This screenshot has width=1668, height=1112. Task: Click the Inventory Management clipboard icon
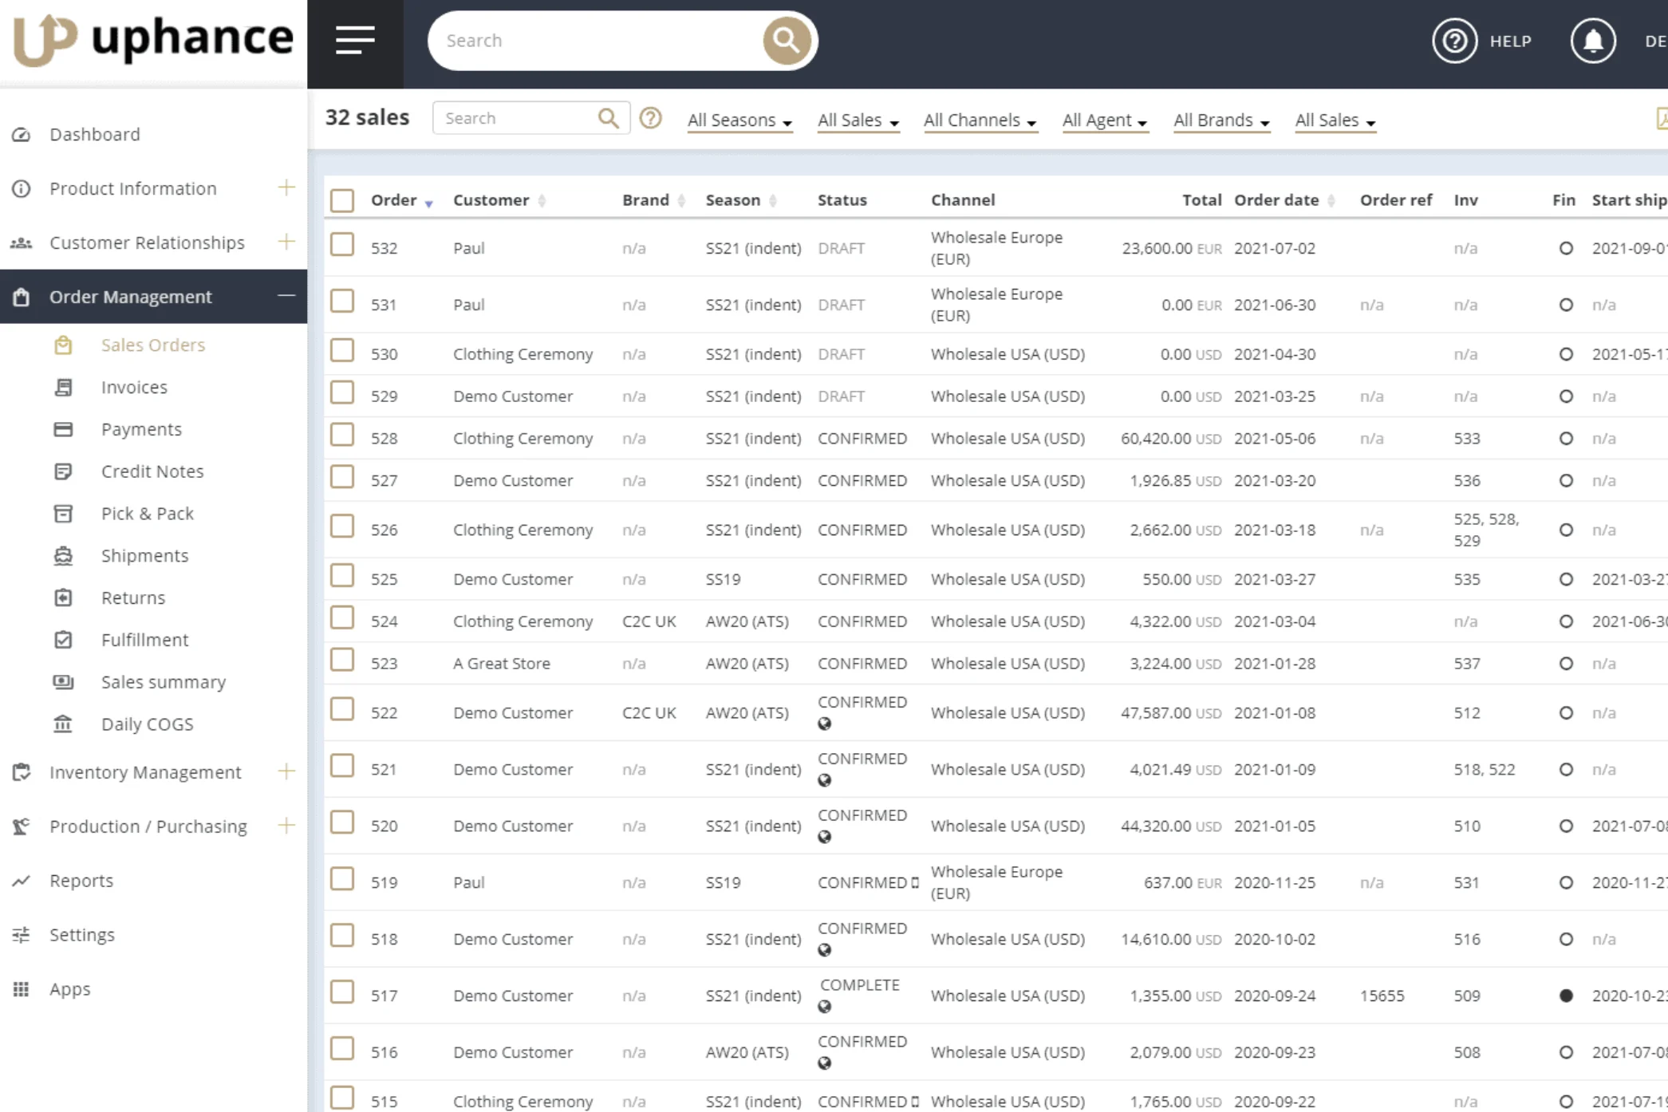click(x=22, y=772)
